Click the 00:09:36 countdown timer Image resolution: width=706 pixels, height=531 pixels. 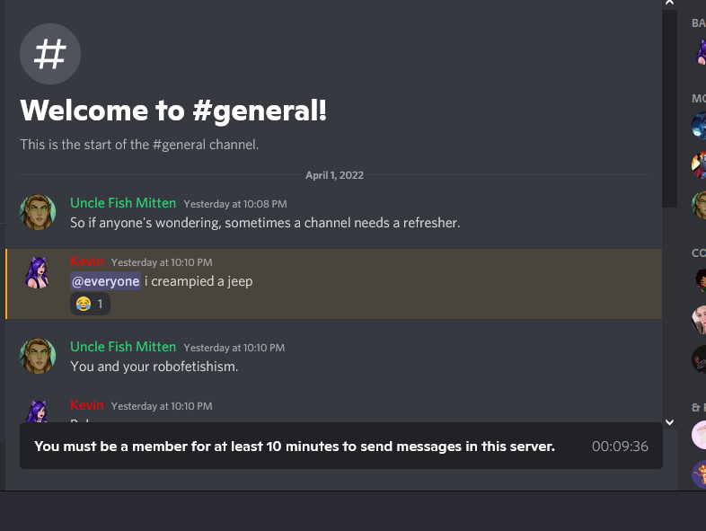pyautogui.click(x=620, y=447)
